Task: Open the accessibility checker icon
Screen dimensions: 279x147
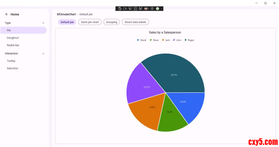Action: coord(152,9)
